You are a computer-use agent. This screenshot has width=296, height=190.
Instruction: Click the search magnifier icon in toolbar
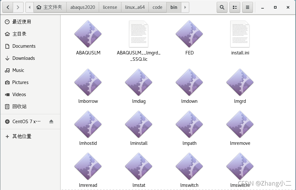(222, 7)
